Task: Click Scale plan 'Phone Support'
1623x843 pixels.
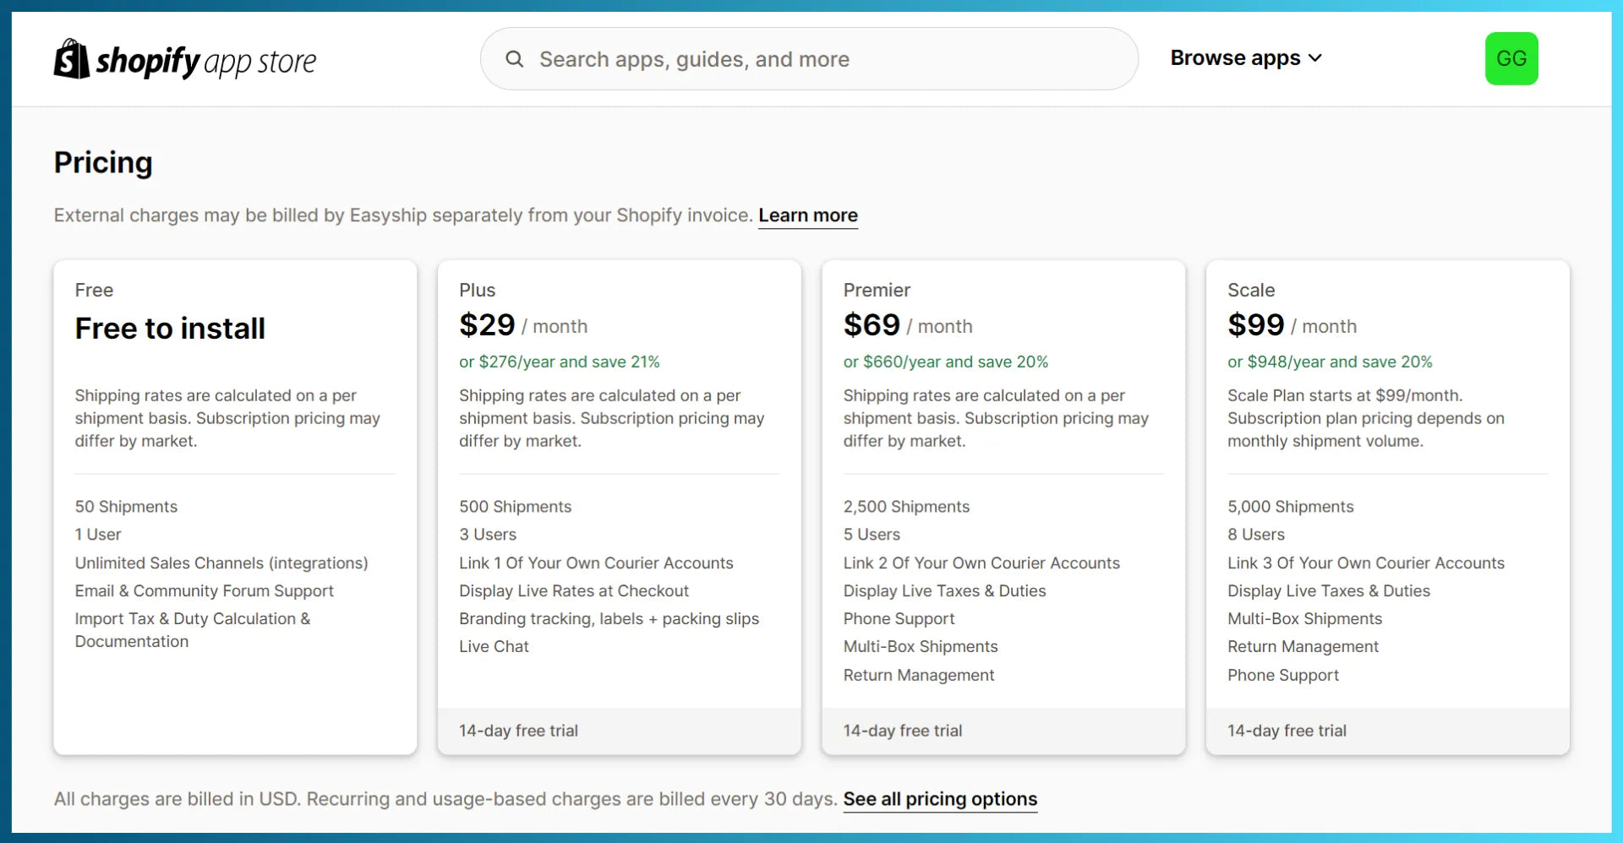Action: coord(1283,675)
